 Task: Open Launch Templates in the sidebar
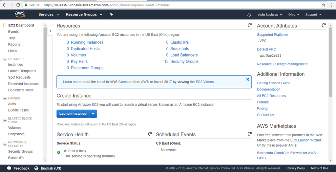pos(22,71)
